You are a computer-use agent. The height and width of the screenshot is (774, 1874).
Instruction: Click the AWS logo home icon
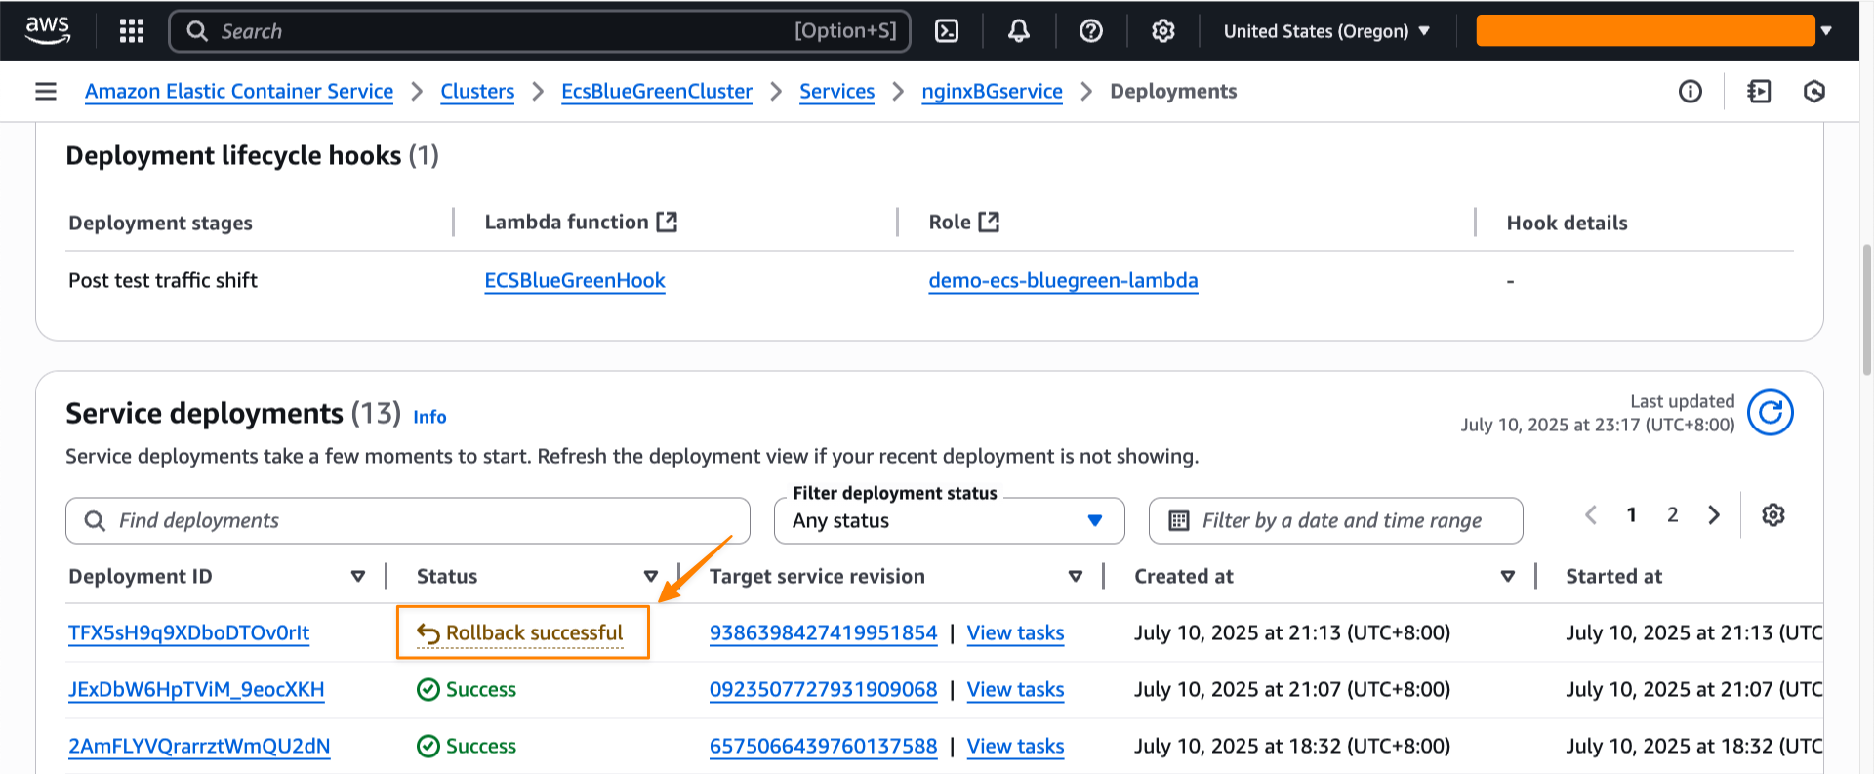coord(47,30)
